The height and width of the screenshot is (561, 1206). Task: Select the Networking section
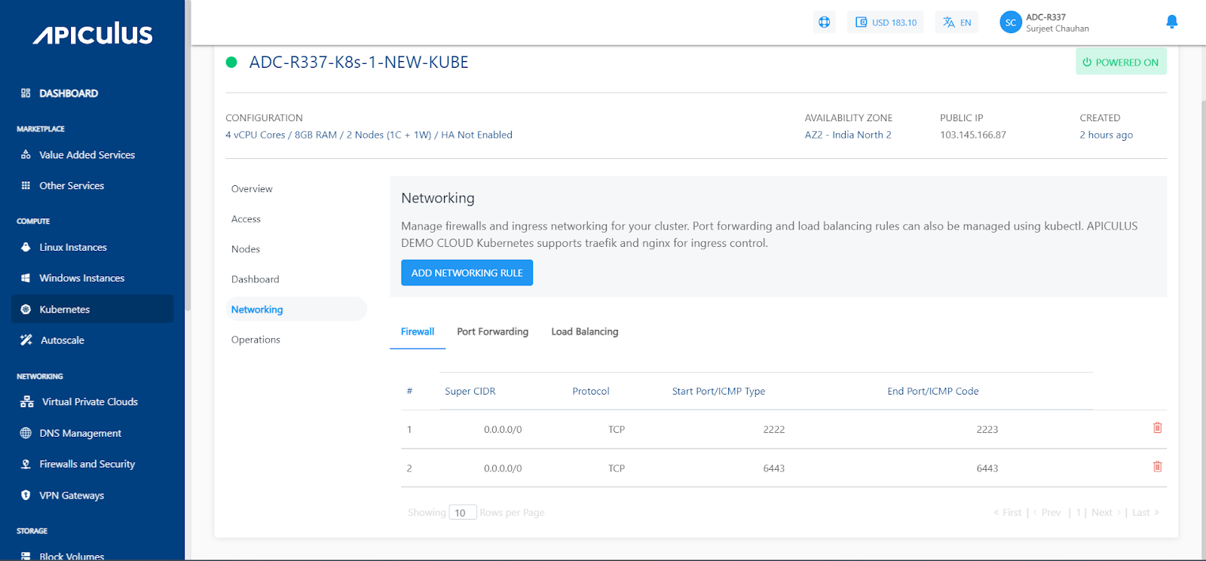(x=296, y=309)
